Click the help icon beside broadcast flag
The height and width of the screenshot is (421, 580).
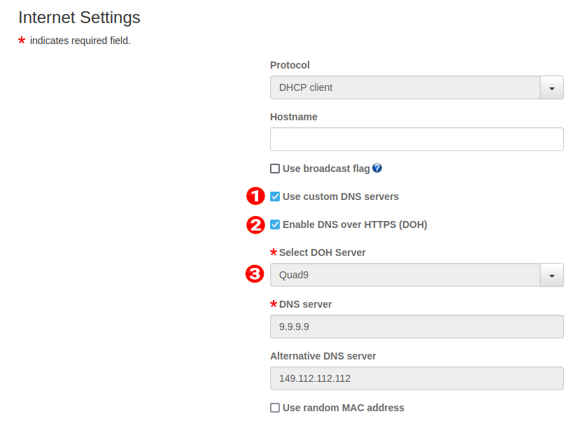click(x=378, y=169)
